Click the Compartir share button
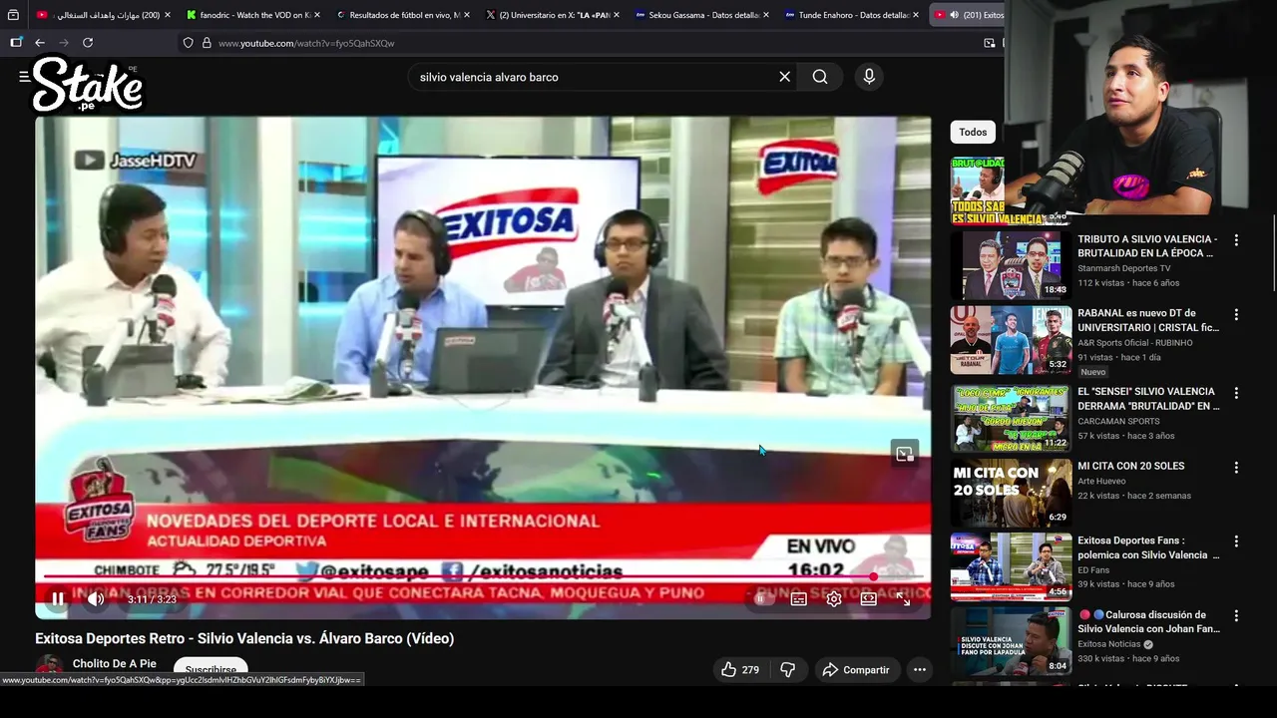The height and width of the screenshot is (718, 1277). (x=856, y=669)
